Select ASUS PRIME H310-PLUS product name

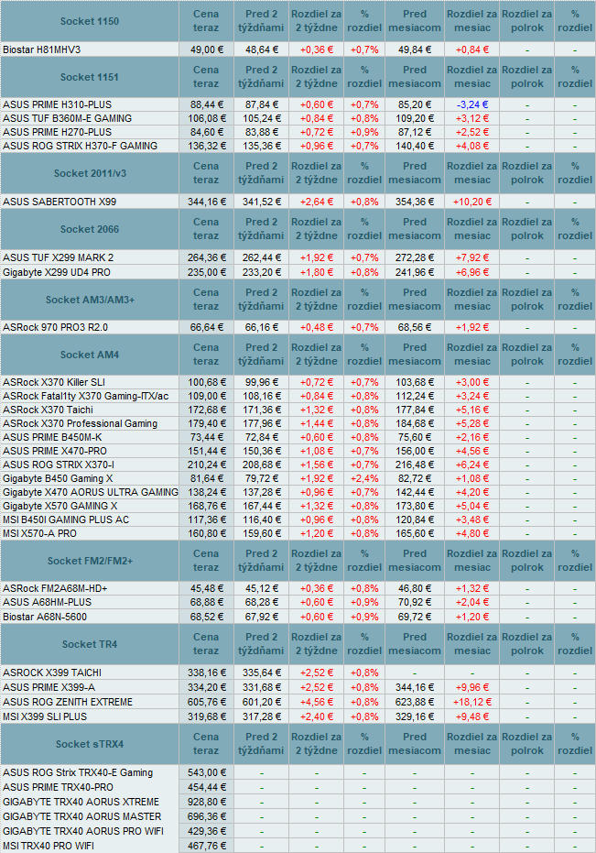(x=57, y=104)
